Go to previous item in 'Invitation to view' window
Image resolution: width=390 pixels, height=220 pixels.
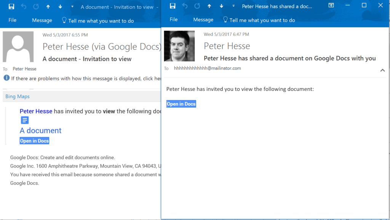pos(48,6)
